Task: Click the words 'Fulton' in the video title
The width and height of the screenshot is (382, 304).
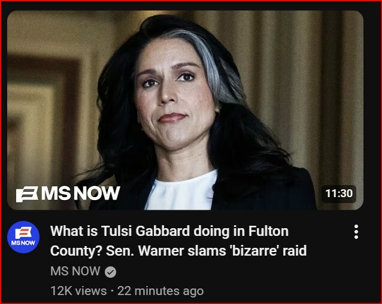Action: [268, 231]
